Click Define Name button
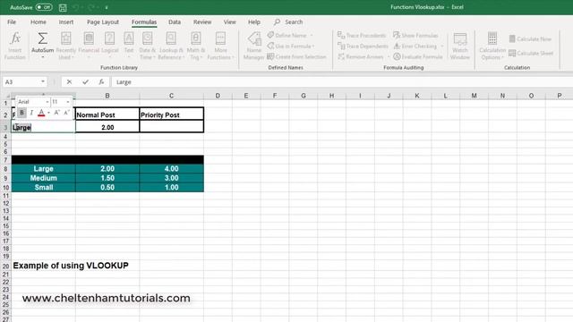Image resolution: width=573 pixels, height=322 pixels. click(x=286, y=36)
